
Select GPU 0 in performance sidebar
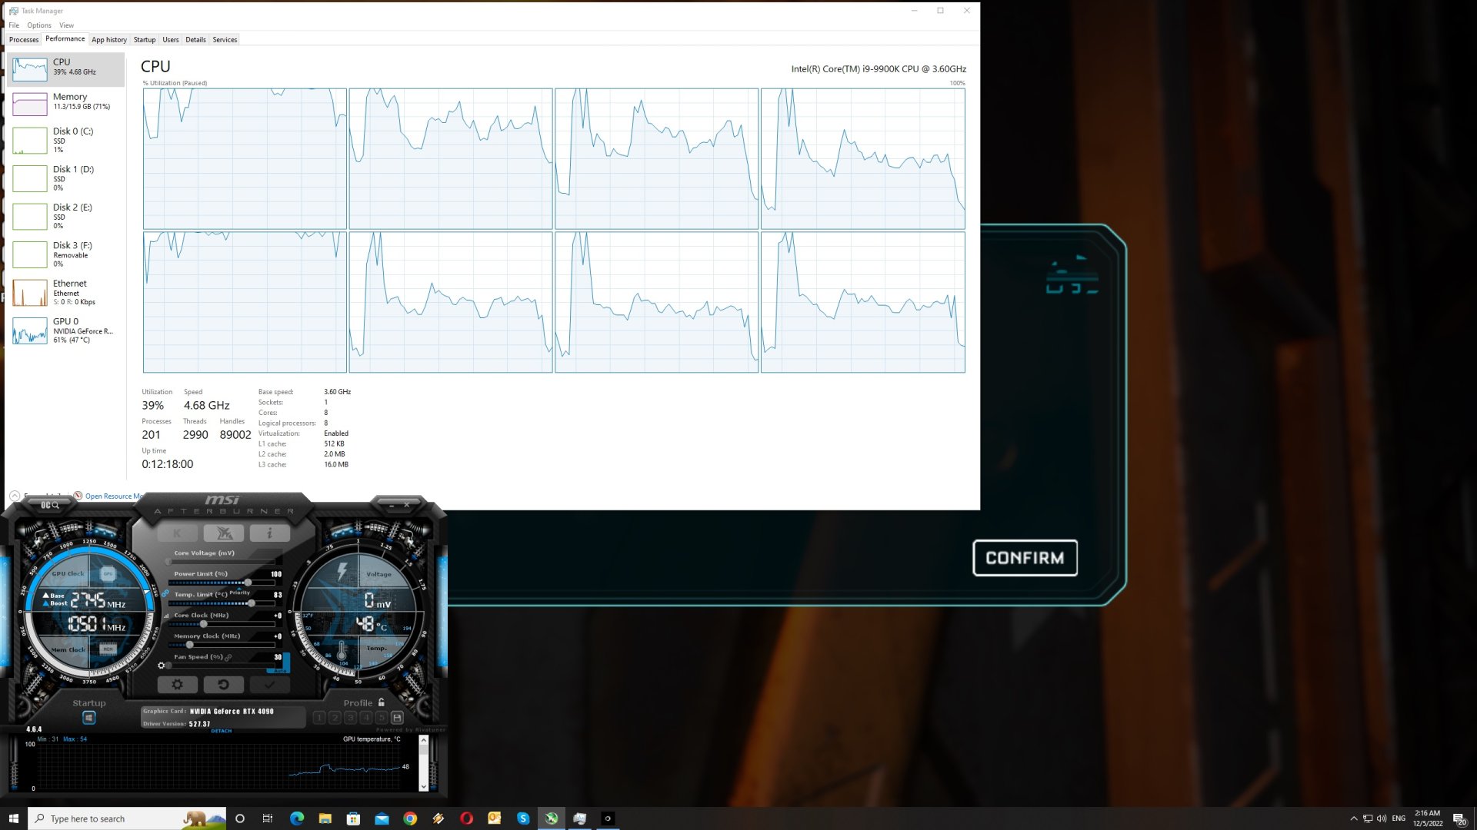point(65,330)
